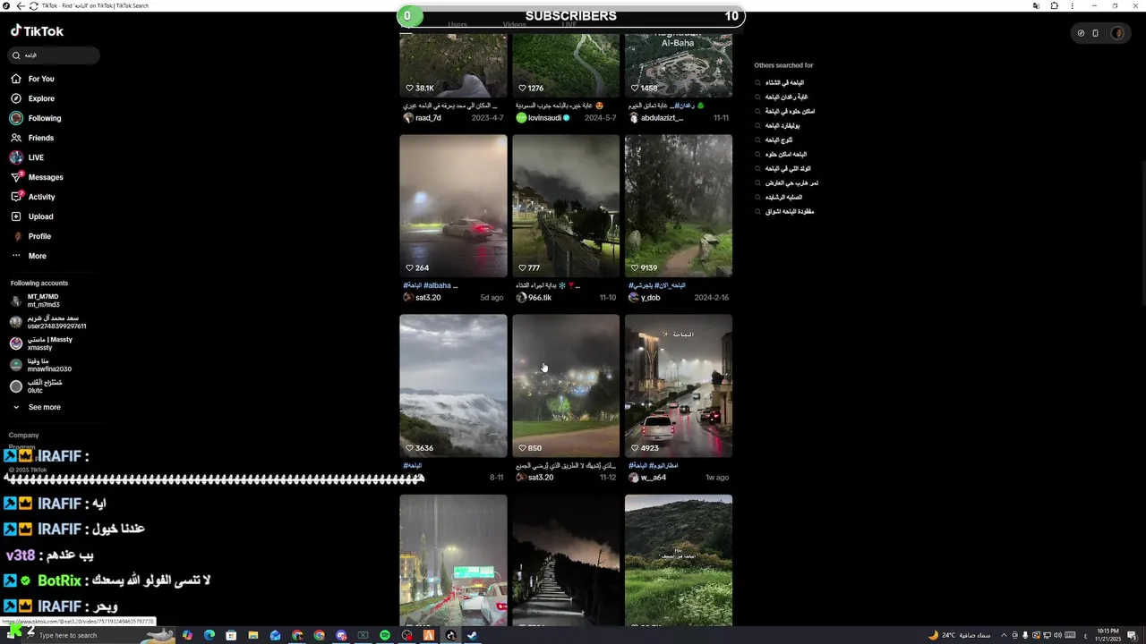This screenshot has height=644, width=1146.
Task: Open File Explorer from the taskbar
Action: coord(253,635)
